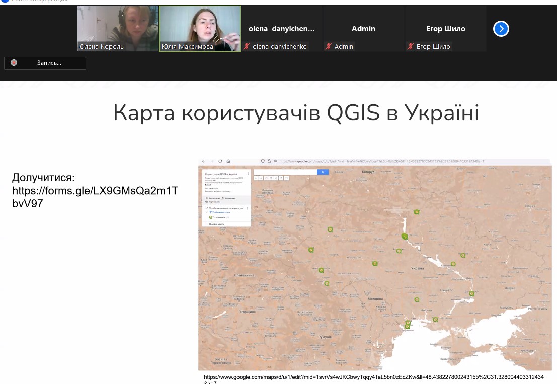The width and height of the screenshot is (557, 384).
Task: Click Егор Шило's muted microphone icon
Action: (412, 47)
